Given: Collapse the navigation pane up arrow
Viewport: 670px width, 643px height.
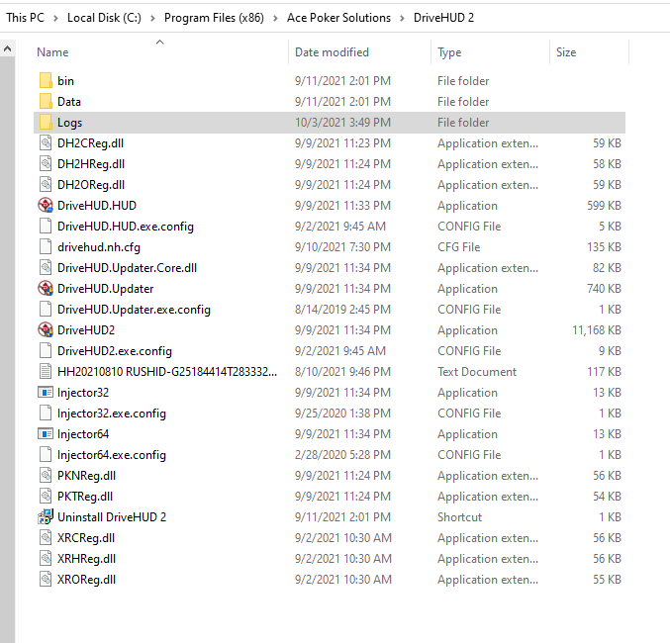Looking at the screenshot, I should pos(7,49).
